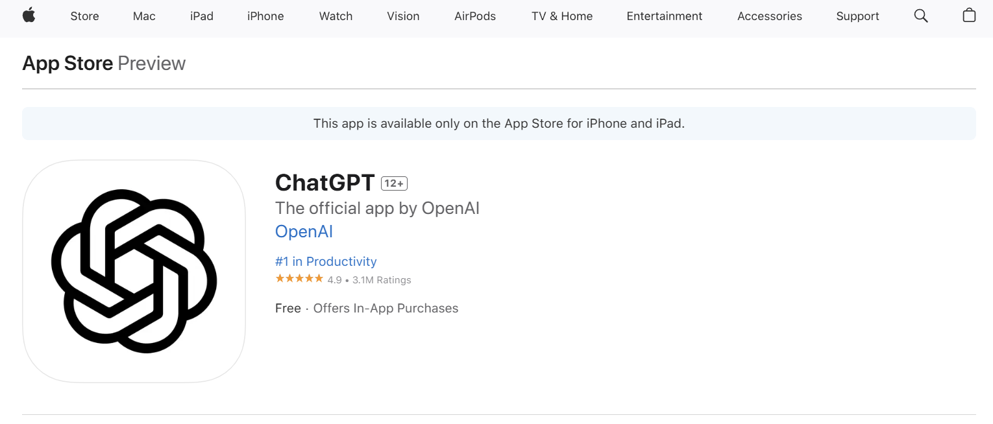Screen dimensions: 993x424
Task: Go to the App Store Preview heading link
Action: pyautogui.click(x=104, y=64)
